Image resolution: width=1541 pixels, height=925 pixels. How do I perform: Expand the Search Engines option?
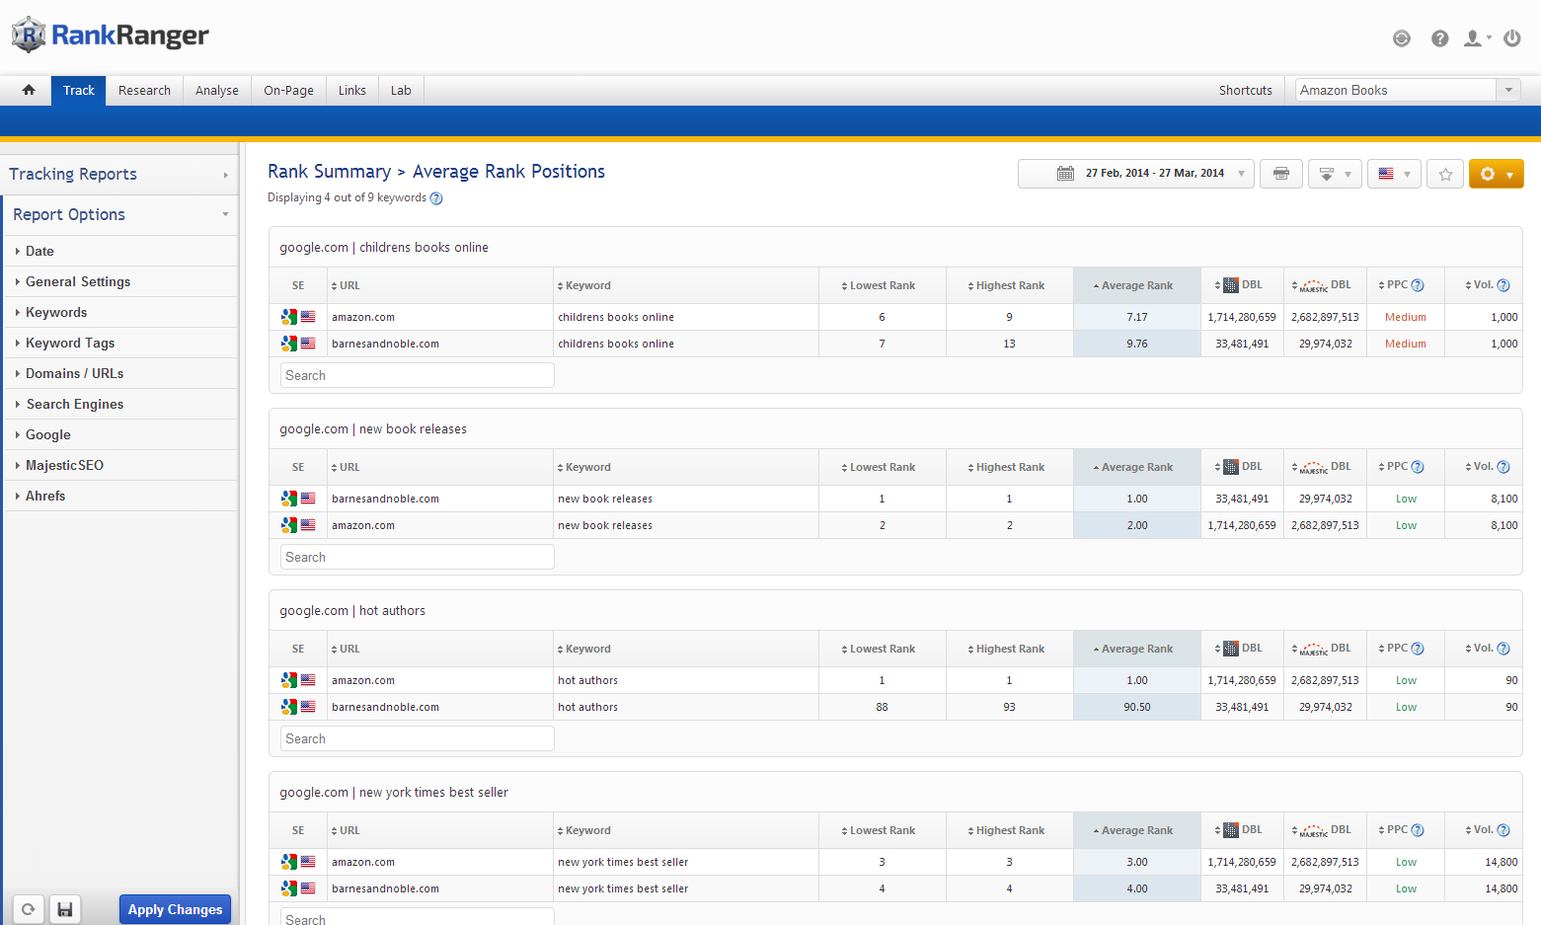pos(75,404)
